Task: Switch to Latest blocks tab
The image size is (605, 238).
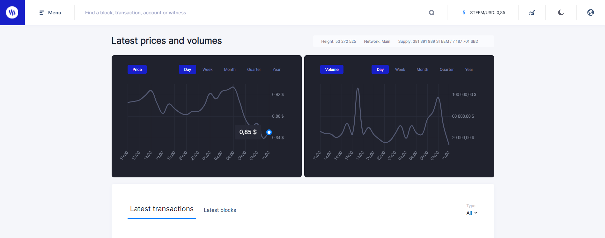Action: [x=220, y=210]
